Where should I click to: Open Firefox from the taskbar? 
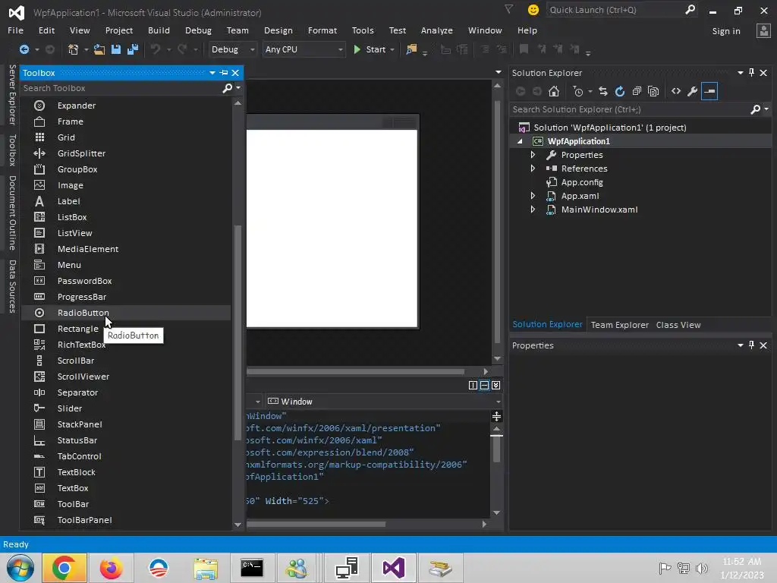(111, 568)
